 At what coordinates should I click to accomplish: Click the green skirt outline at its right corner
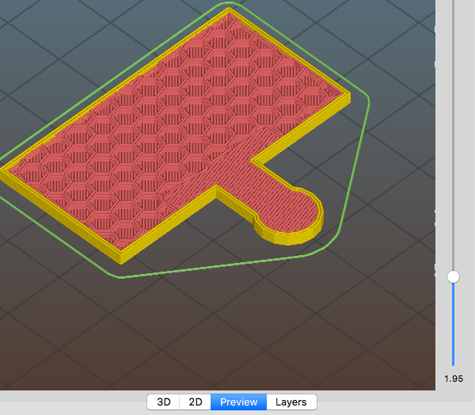point(368,99)
